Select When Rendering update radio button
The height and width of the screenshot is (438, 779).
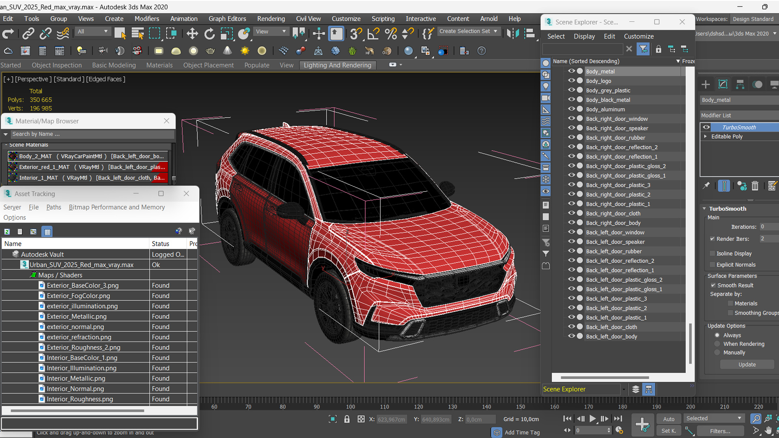point(717,344)
